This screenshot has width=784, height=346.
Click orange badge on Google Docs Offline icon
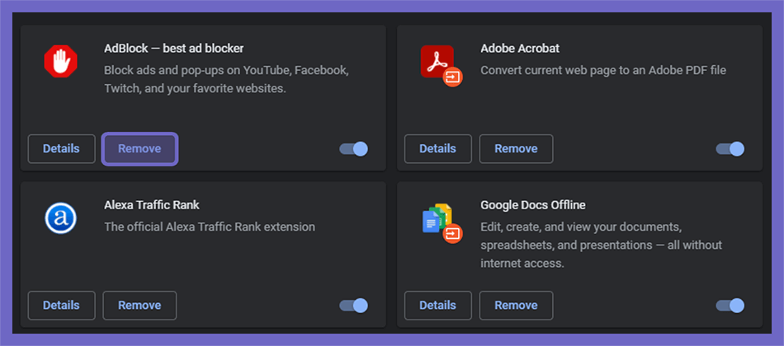(452, 233)
